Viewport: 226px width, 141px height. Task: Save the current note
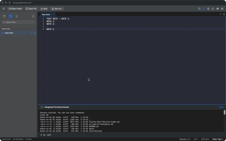pyautogui.click(x=44, y=9)
